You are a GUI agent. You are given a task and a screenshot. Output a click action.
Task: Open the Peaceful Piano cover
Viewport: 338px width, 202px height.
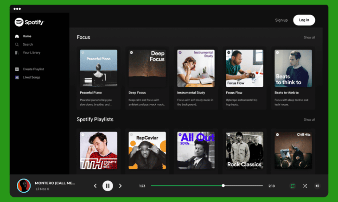coord(99,68)
